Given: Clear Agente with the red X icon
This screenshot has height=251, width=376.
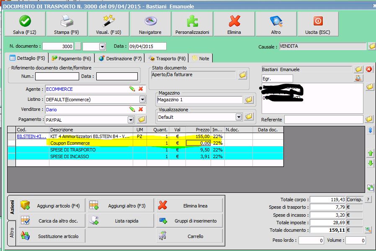Looking at the screenshot, I should tap(141, 89).
